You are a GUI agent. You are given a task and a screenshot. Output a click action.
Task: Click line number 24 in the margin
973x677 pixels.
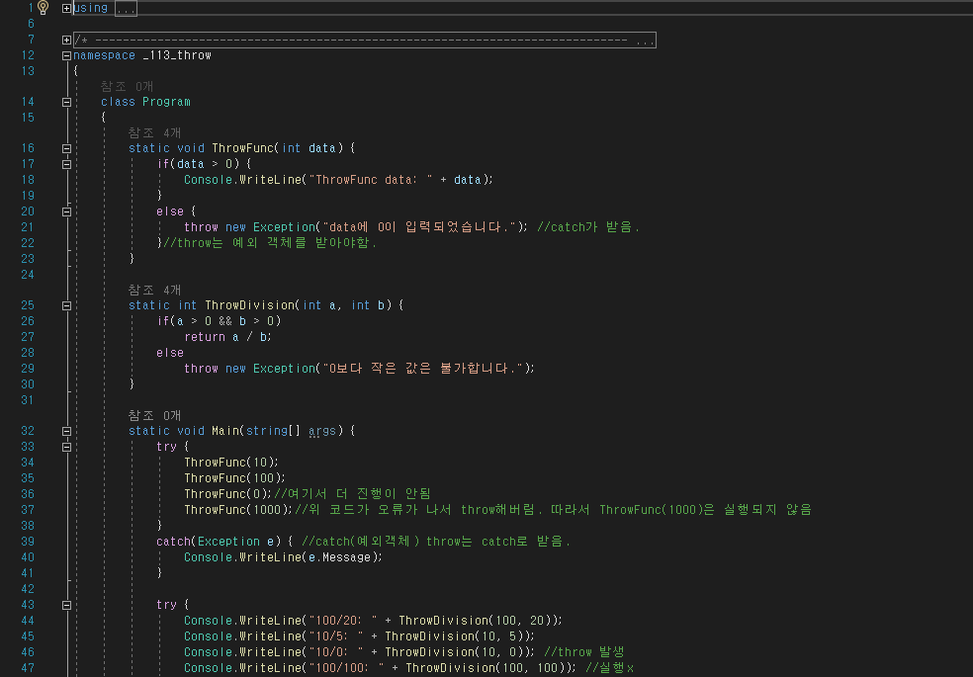28,274
